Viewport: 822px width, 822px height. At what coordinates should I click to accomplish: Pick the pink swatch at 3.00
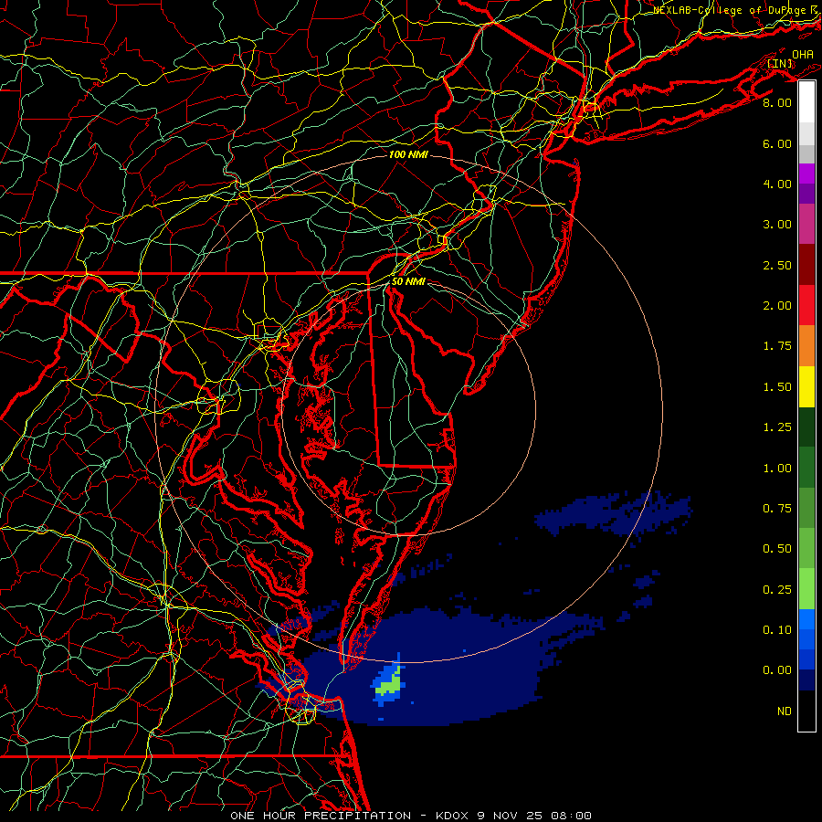(806, 225)
